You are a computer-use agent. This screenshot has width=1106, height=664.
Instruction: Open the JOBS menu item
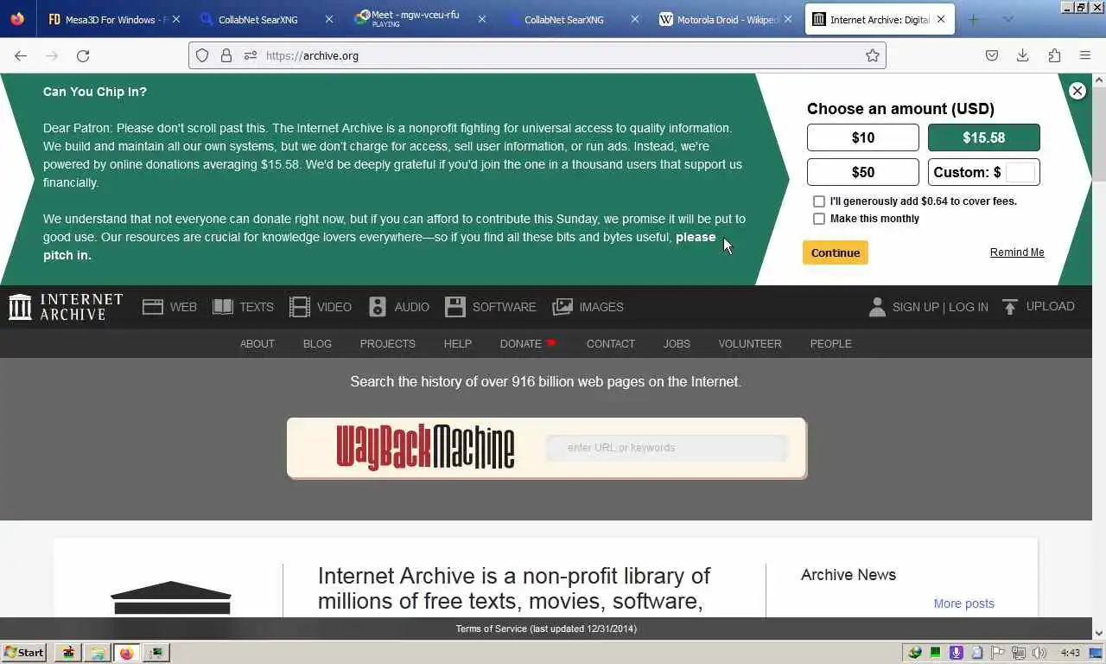coord(677,343)
